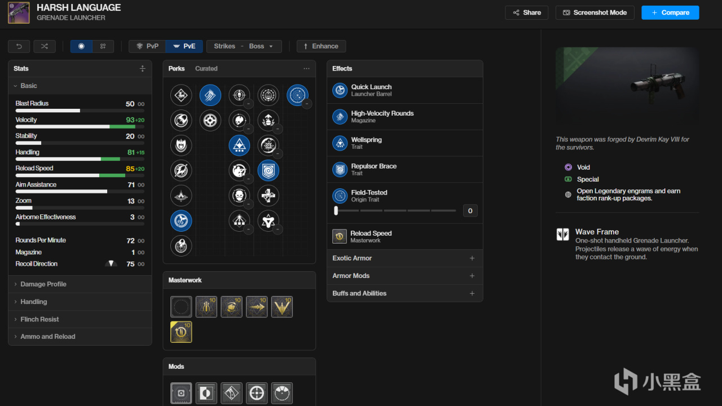Toggle minus badge on crosshair-skull perk
This screenshot has width=722, height=406.
(248, 104)
